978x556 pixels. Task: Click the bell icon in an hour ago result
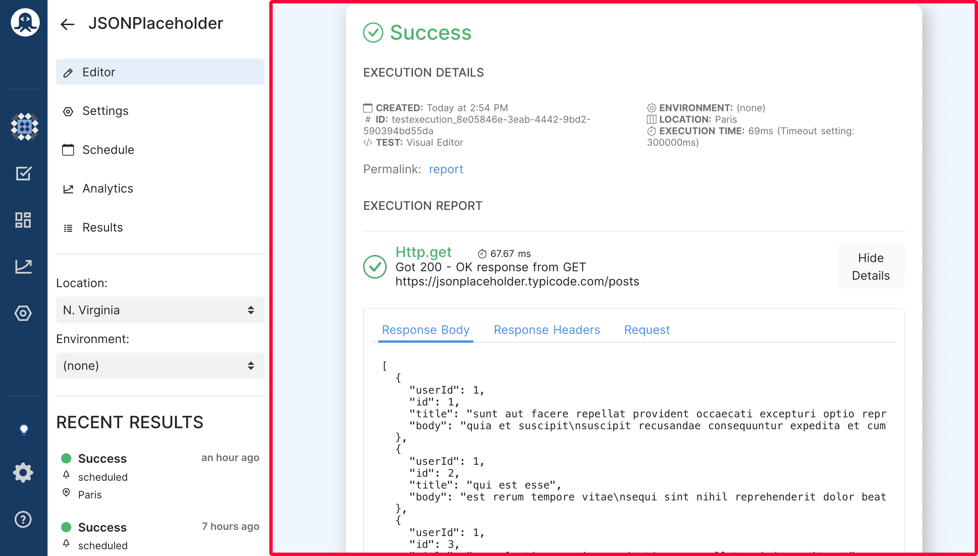click(x=66, y=474)
